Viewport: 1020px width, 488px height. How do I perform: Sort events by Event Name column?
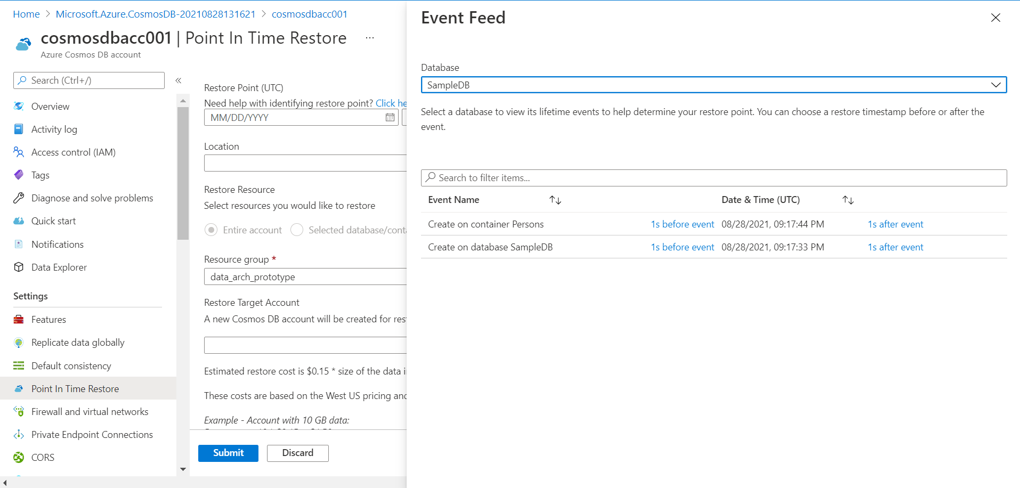point(555,200)
